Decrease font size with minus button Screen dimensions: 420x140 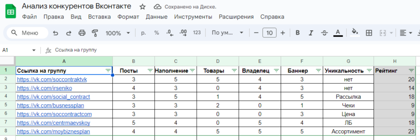[256, 33]
